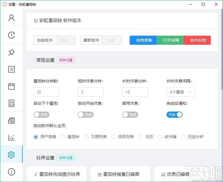Click the 最新版本 value field
Viewport: 223px width, 182px height.
112,40
